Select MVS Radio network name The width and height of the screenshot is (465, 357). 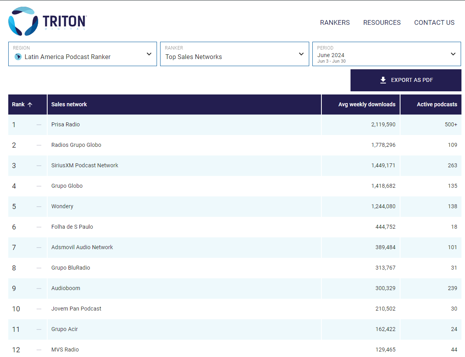tap(65, 350)
